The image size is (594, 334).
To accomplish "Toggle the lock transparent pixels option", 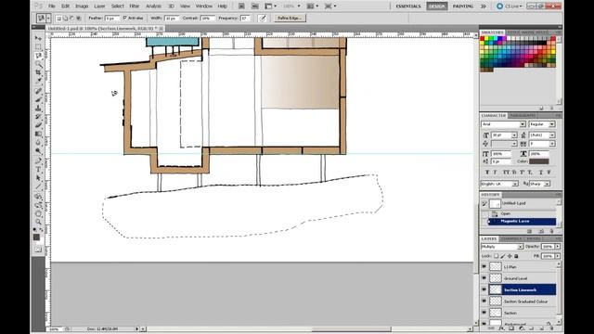I will point(496,256).
